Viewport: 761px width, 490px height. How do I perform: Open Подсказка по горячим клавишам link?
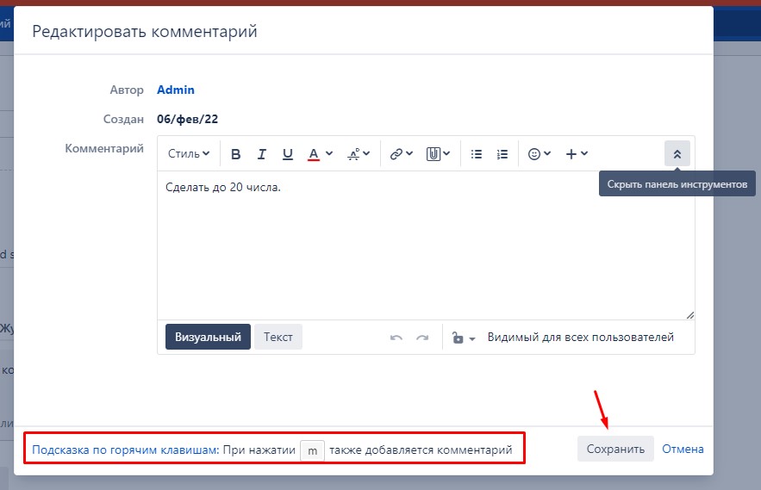[x=126, y=450]
